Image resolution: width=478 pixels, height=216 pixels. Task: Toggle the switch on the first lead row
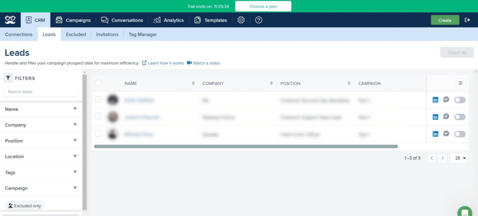tap(460, 100)
